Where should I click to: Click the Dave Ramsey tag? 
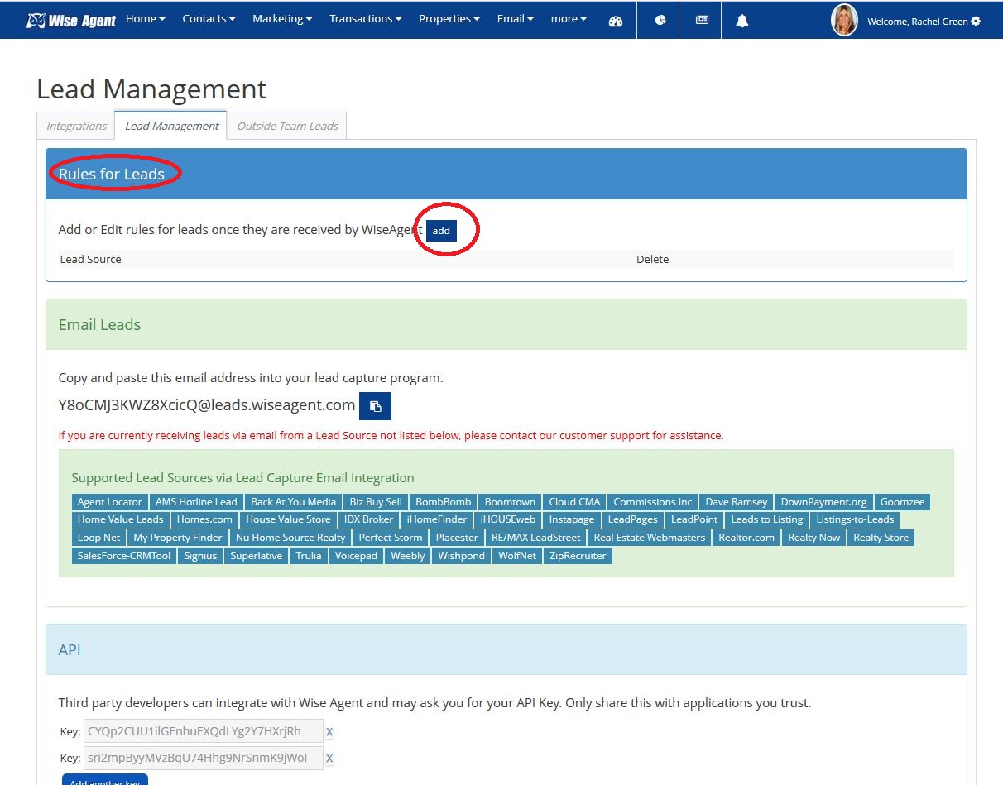click(x=737, y=502)
